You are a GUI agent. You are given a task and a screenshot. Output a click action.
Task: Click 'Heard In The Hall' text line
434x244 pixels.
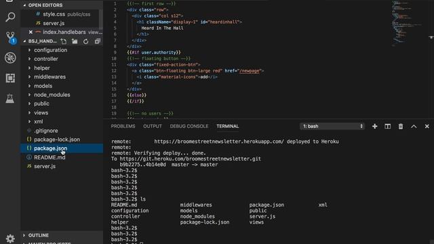click(x=162, y=28)
